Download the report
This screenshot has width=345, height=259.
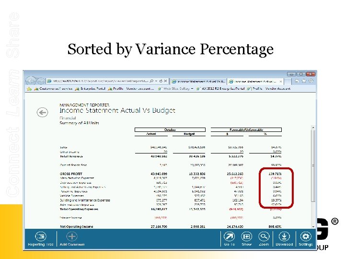coord(284,239)
